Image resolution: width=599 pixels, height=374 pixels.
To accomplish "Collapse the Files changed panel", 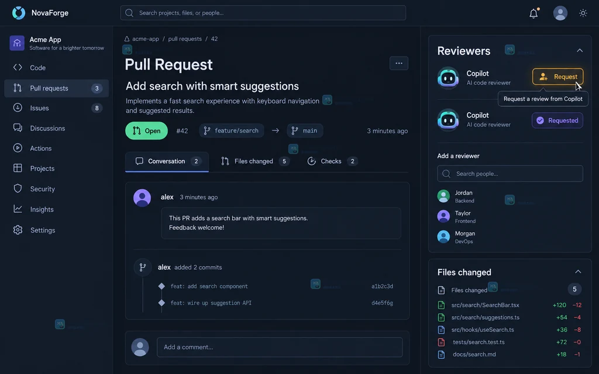I will pos(578,272).
